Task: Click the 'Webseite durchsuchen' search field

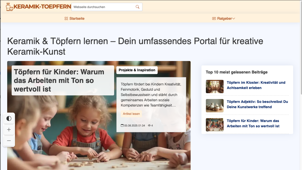Action: [x=103, y=7]
